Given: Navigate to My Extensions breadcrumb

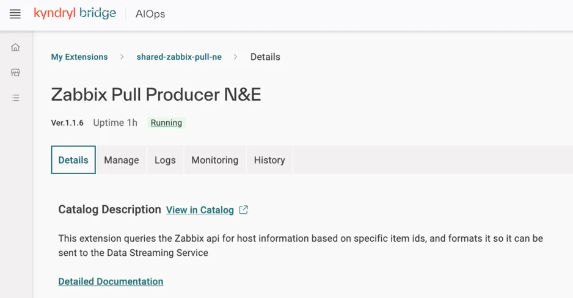Looking at the screenshot, I should tap(79, 57).
